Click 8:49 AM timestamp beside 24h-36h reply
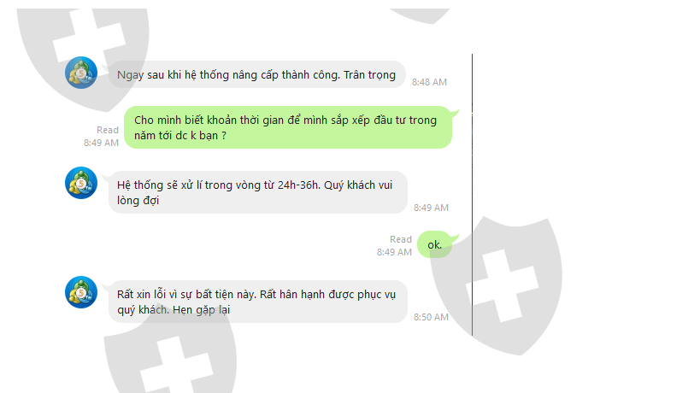This screenshot has width=700, height=393. (x=431, y=208)
